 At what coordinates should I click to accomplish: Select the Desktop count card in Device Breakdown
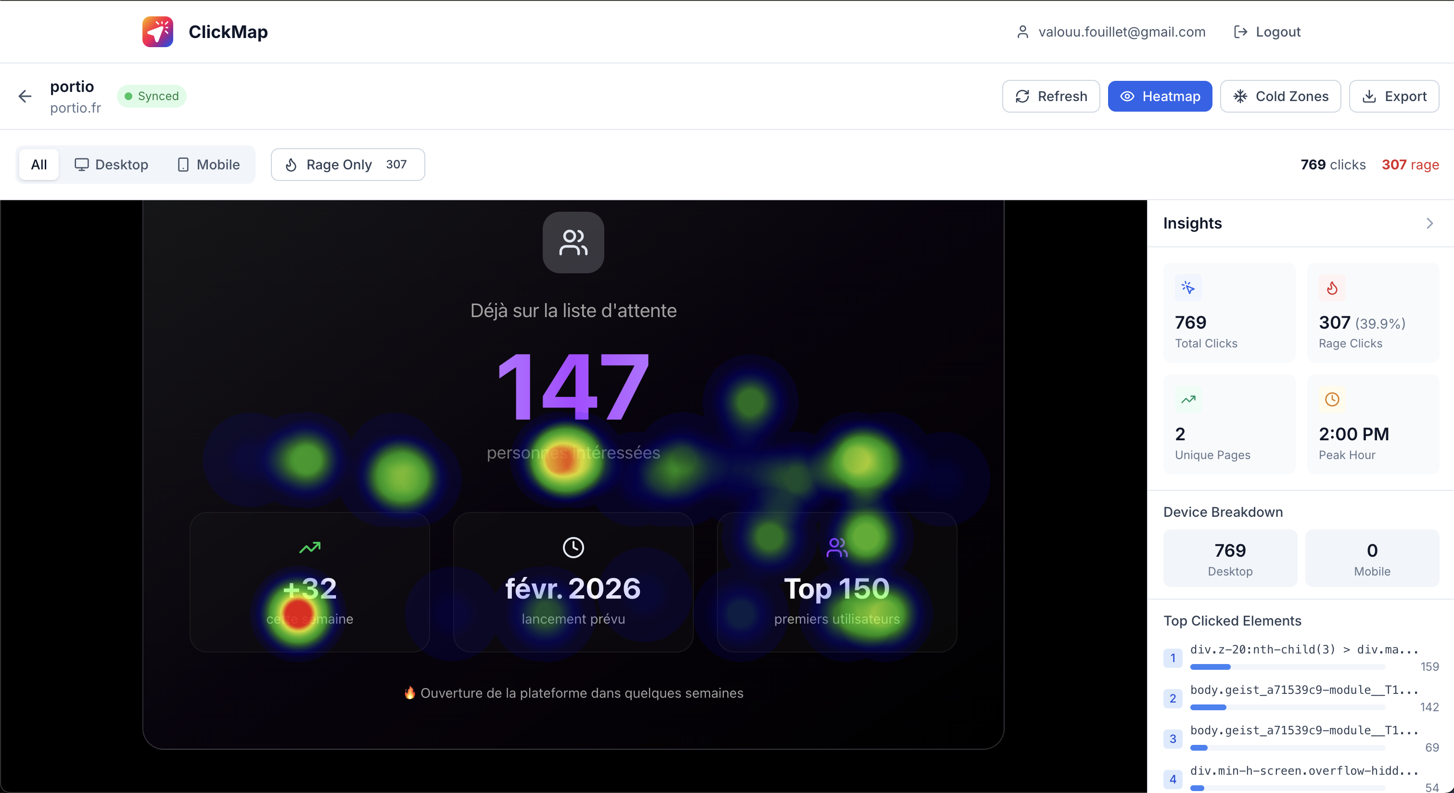click(1229, 558)
